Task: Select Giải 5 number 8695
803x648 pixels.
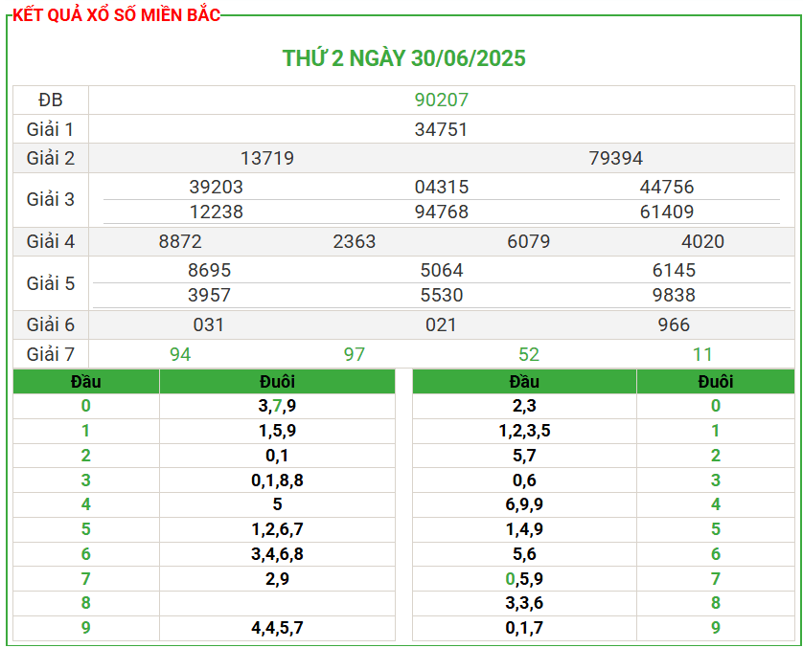Action: click(x=210, y=270)
